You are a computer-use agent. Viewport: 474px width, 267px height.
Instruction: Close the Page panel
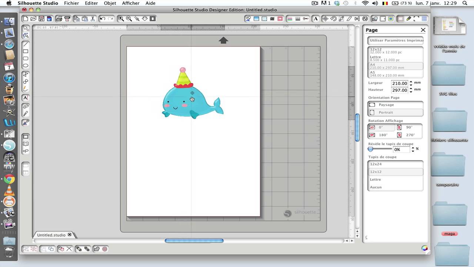(x=423, y=30)
